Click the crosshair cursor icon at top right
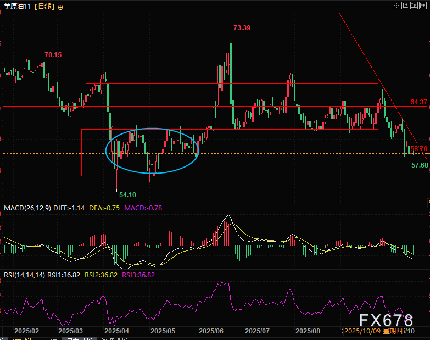Viewport: 430px width, 340px height. pos(397,6)
